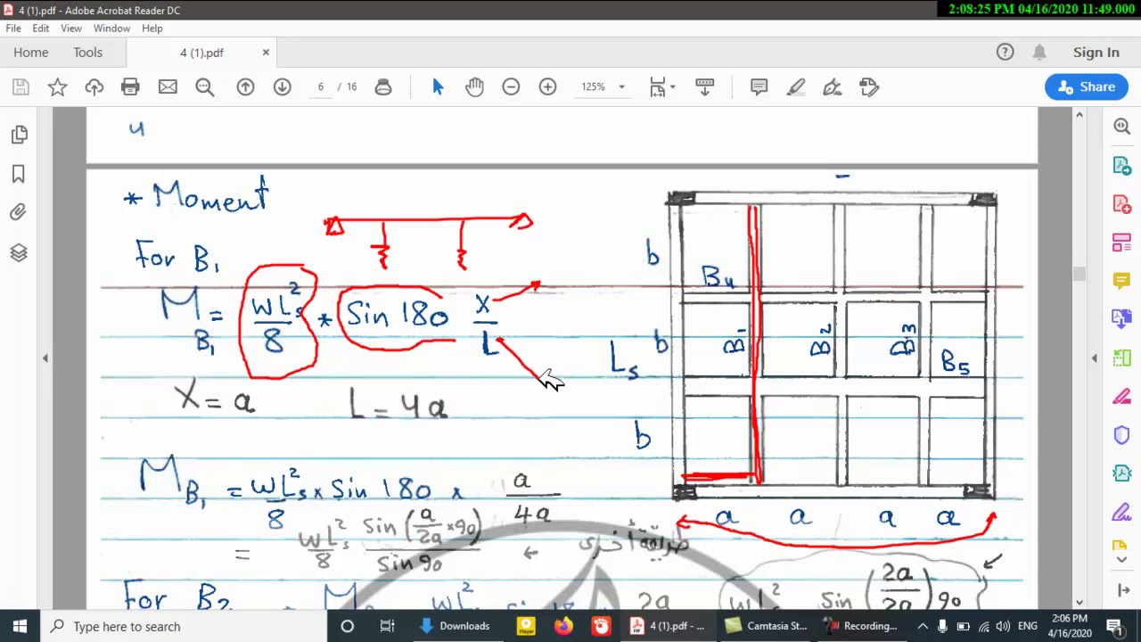Close the 4 (1).pdf document tab

266,53
